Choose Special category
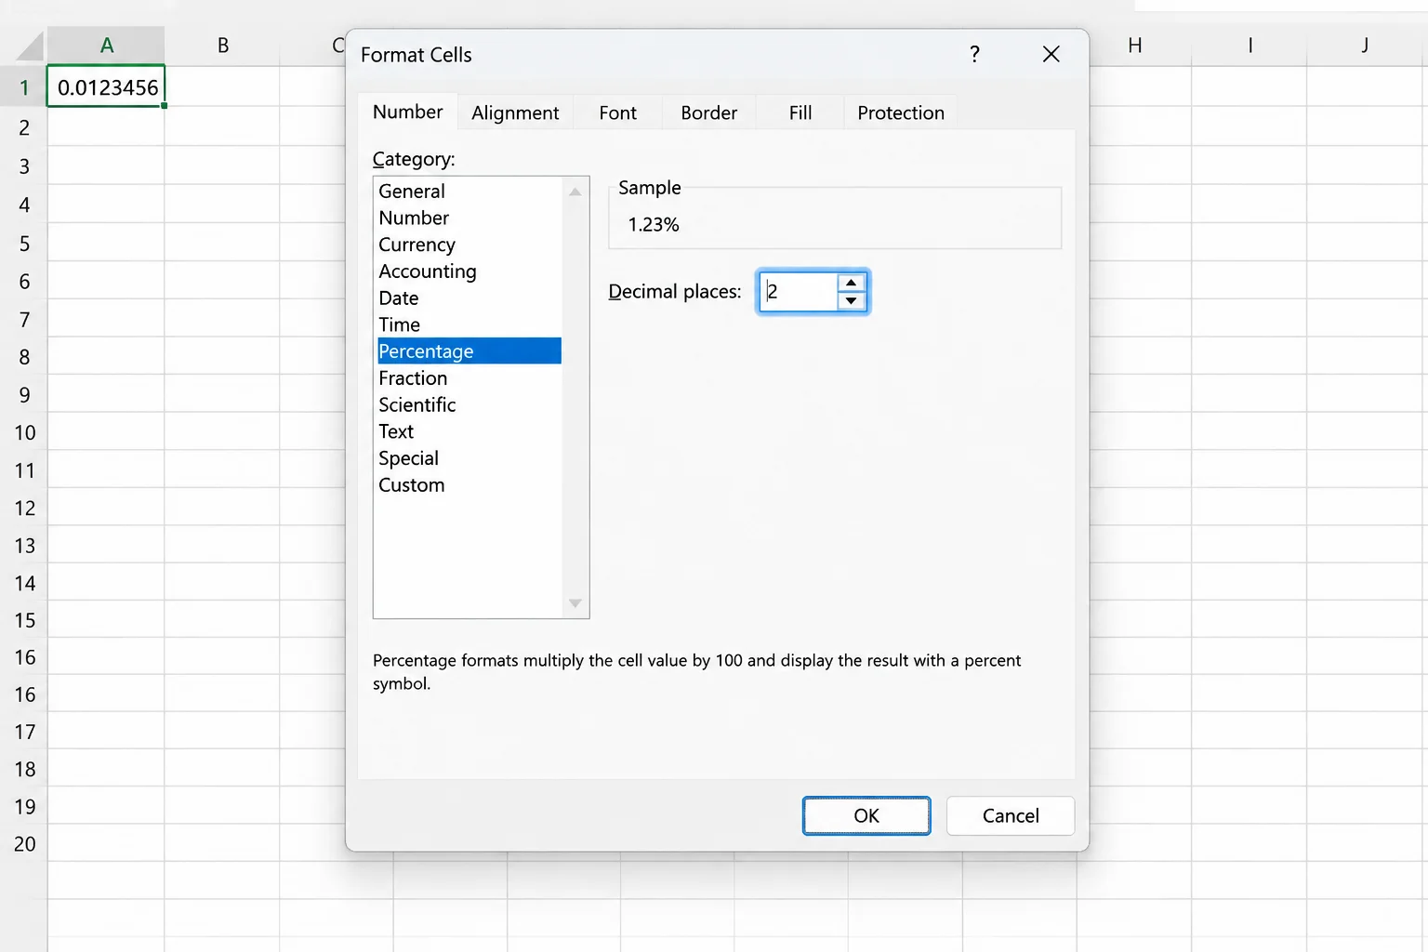Image resolution: width=1428 pixels, height=952 pixels. 469,458
